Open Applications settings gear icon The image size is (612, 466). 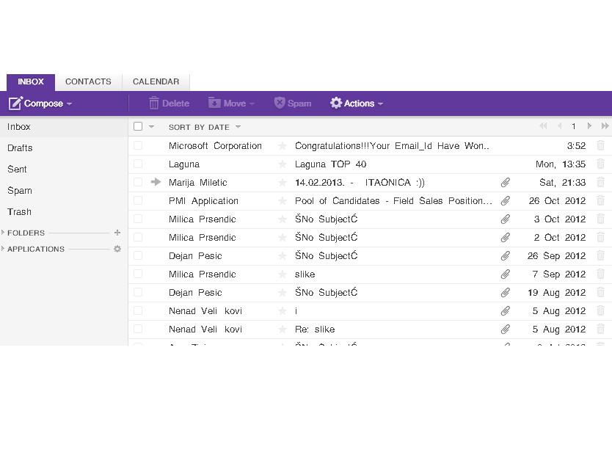pos(117,249)
